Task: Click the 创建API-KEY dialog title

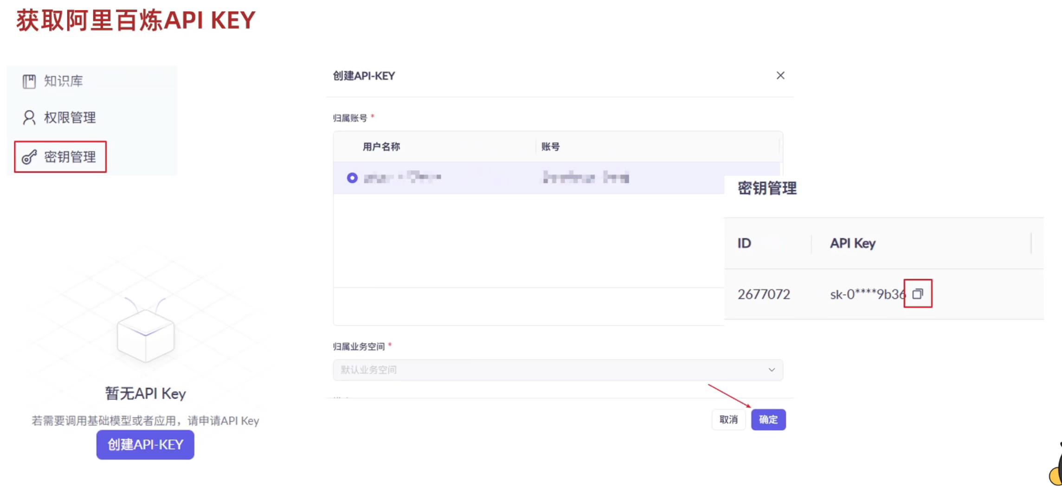Action: [364, 76]
